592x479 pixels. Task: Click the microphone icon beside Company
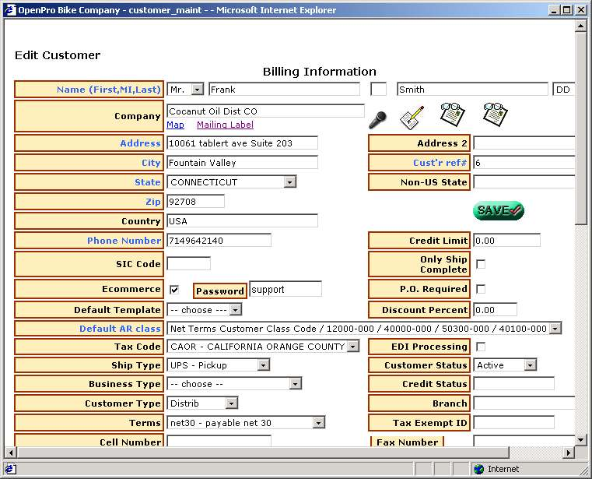coord(377,120)
